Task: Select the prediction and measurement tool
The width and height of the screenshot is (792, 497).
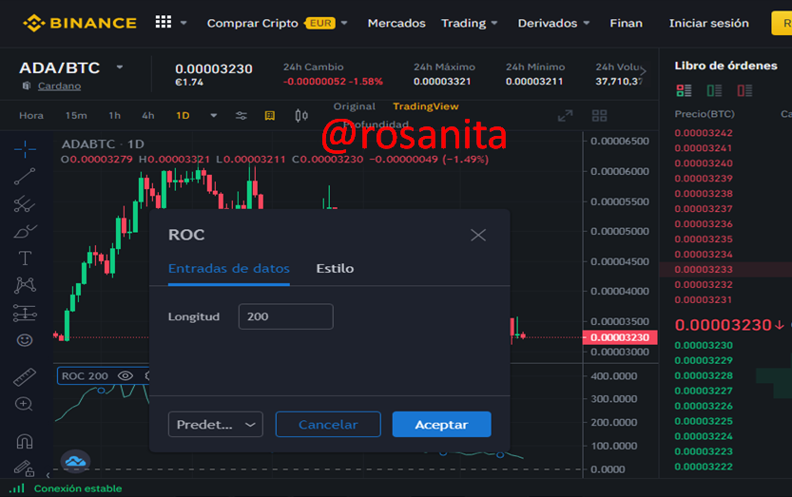Action: [x=25, y=314]
